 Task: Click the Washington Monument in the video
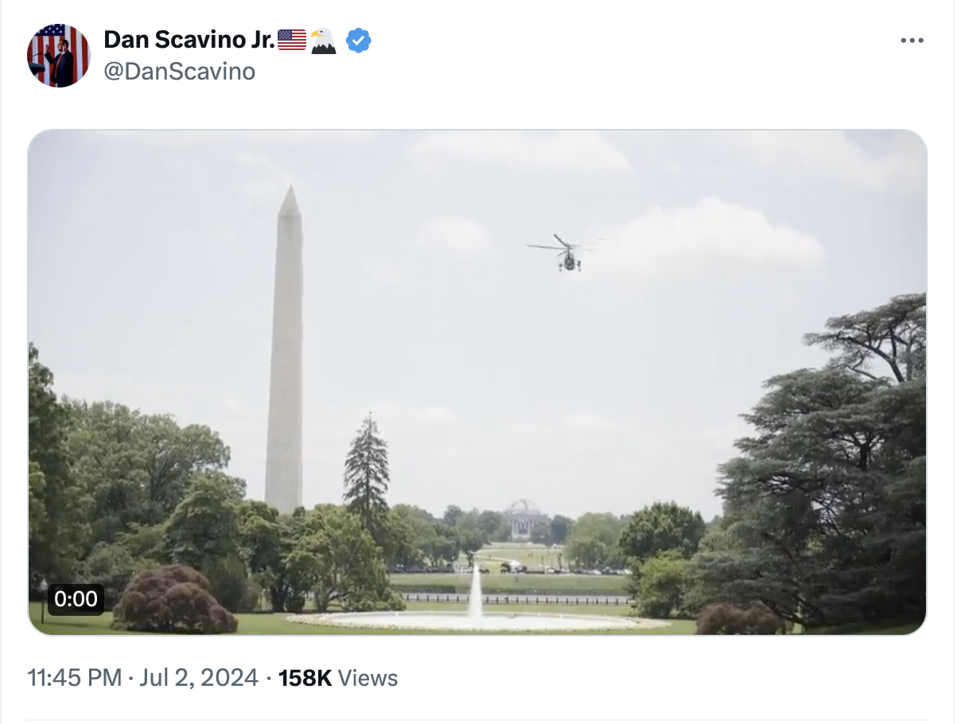coord(285,358)
